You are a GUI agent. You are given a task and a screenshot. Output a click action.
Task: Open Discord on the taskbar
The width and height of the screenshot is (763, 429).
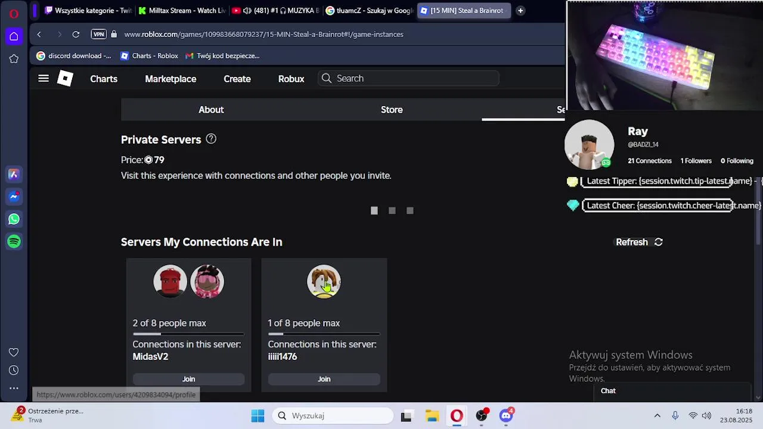click(507, 415)
